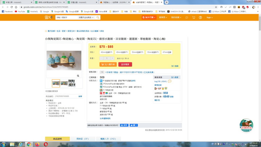Open the Facebook bookmark in bookmarks bar
Viewport: 261px width, 147px height.
point(7,12)
